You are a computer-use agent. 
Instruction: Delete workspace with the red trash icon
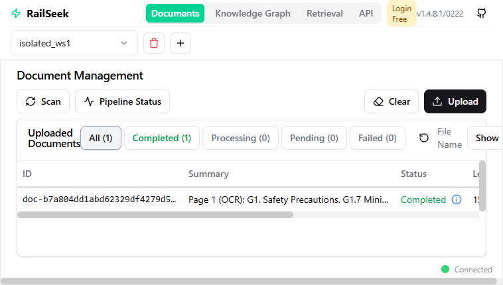(154, 44)
